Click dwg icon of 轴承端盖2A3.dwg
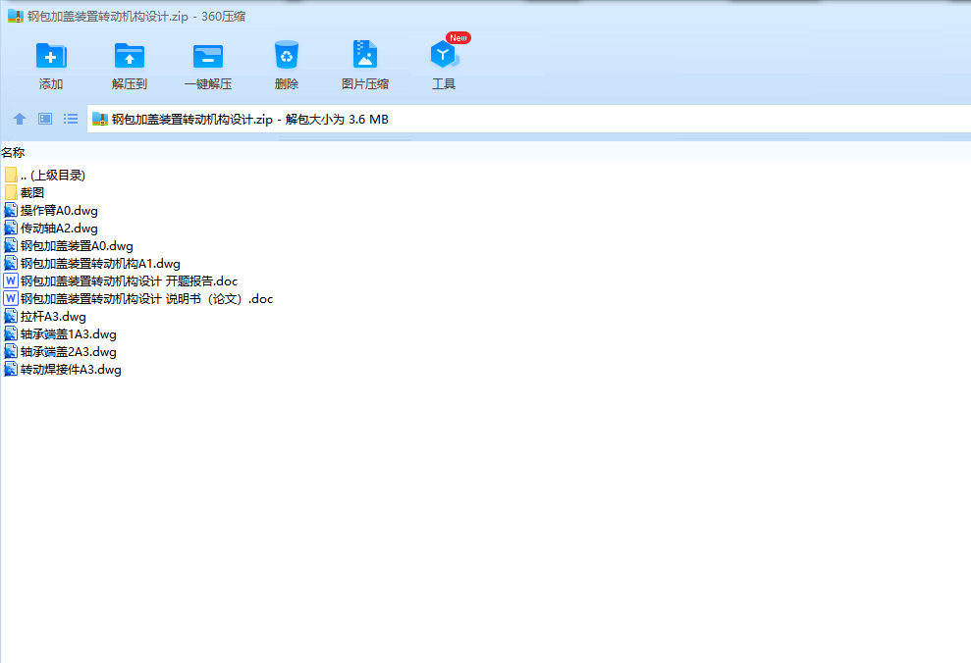This screenshot has width=971, height=663. (11, 352)
